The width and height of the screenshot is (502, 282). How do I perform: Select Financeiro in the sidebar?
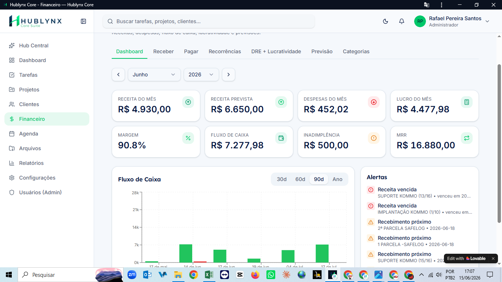pyautogui.click(x=47, y=119)
